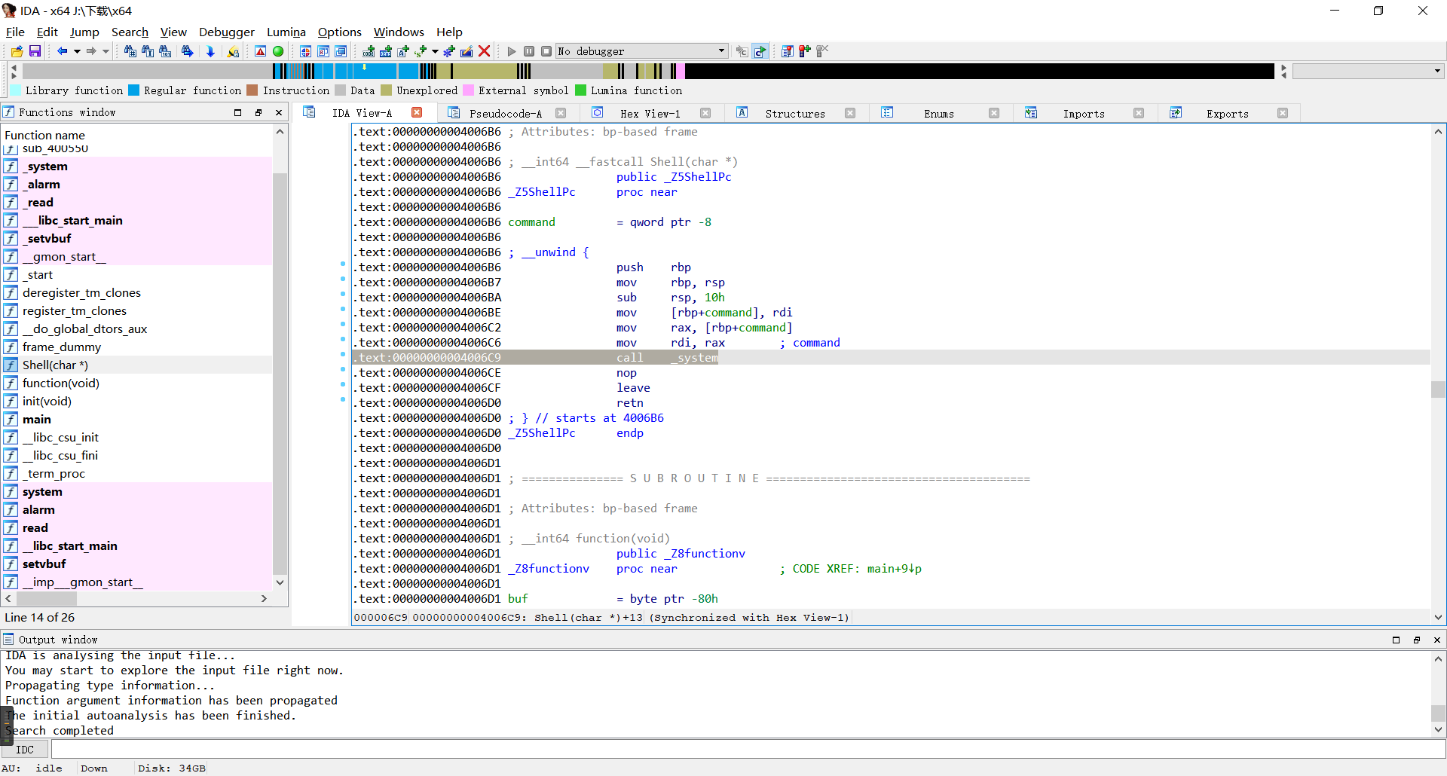Open the No debugger dropdown

coord(720,51)
